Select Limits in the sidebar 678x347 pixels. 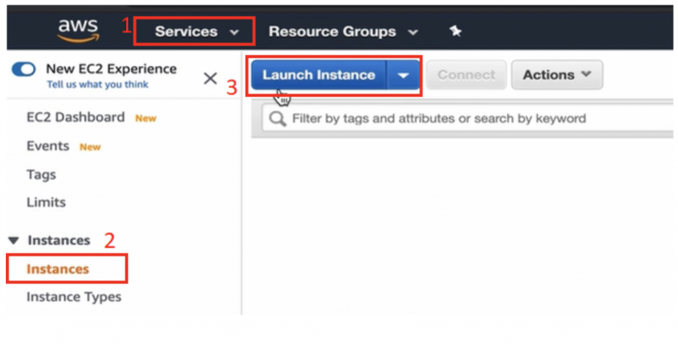46,202
